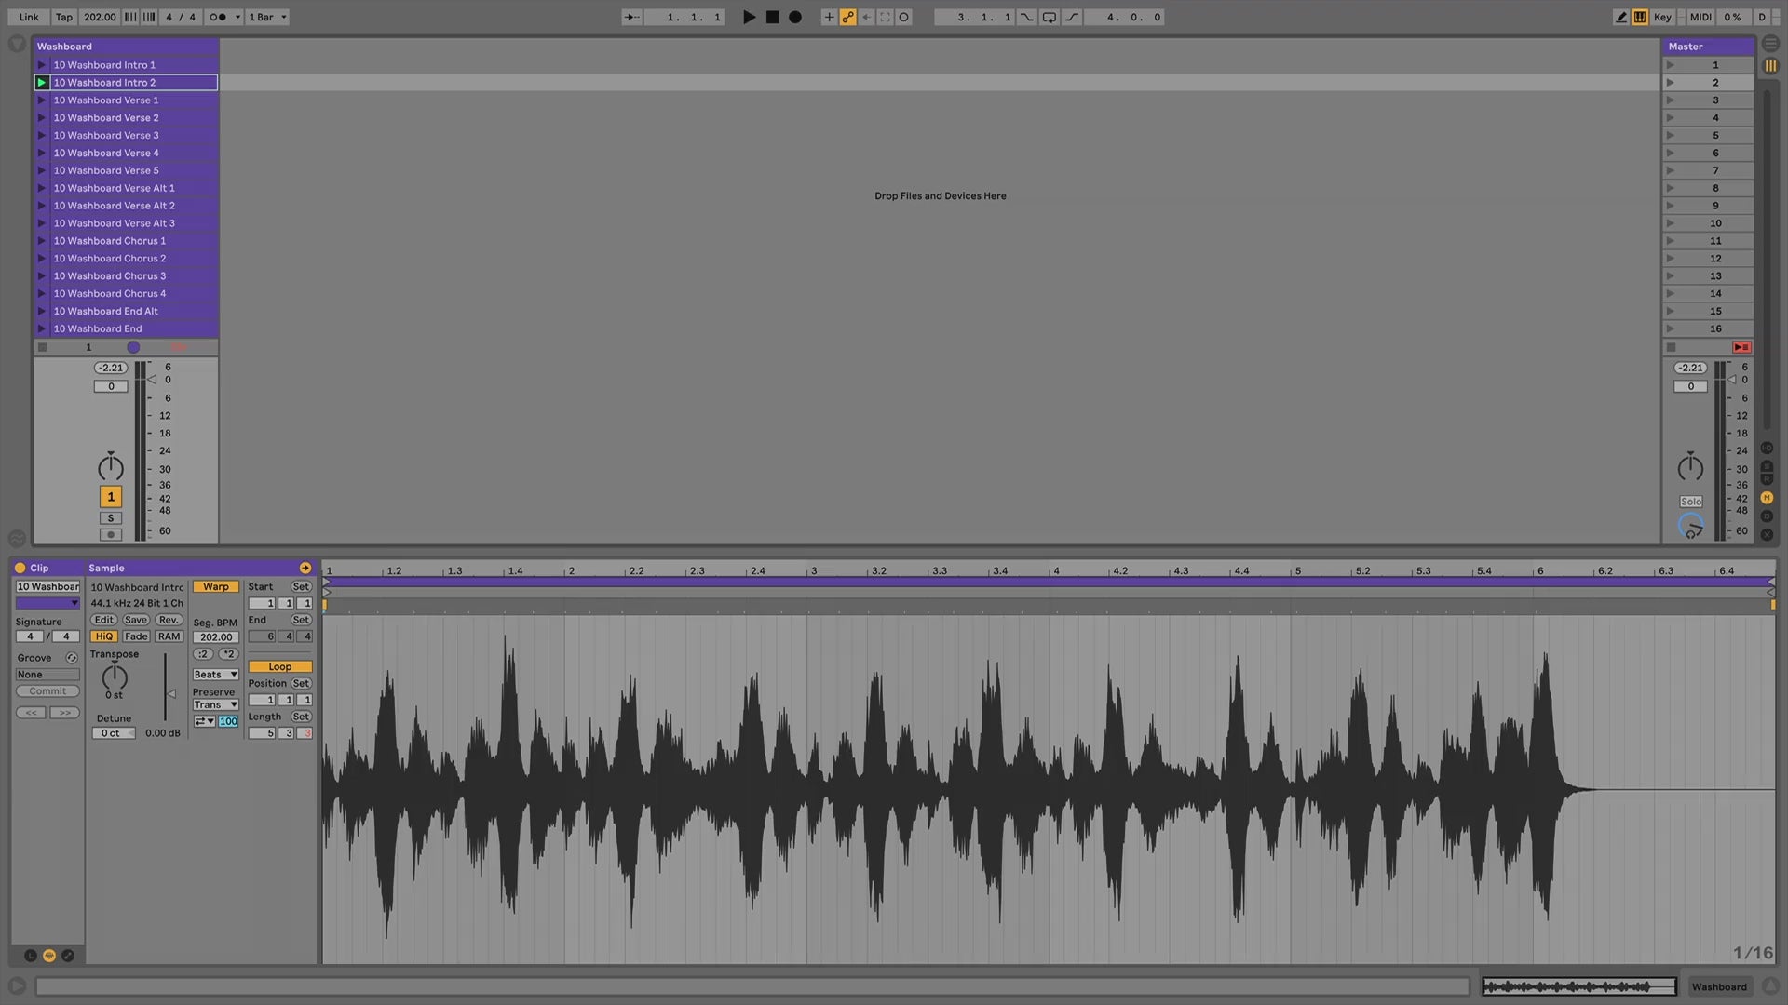Screen dimensions: 1788x1005
Task: Click the Start Set button
Action: (x=301, y=587)
